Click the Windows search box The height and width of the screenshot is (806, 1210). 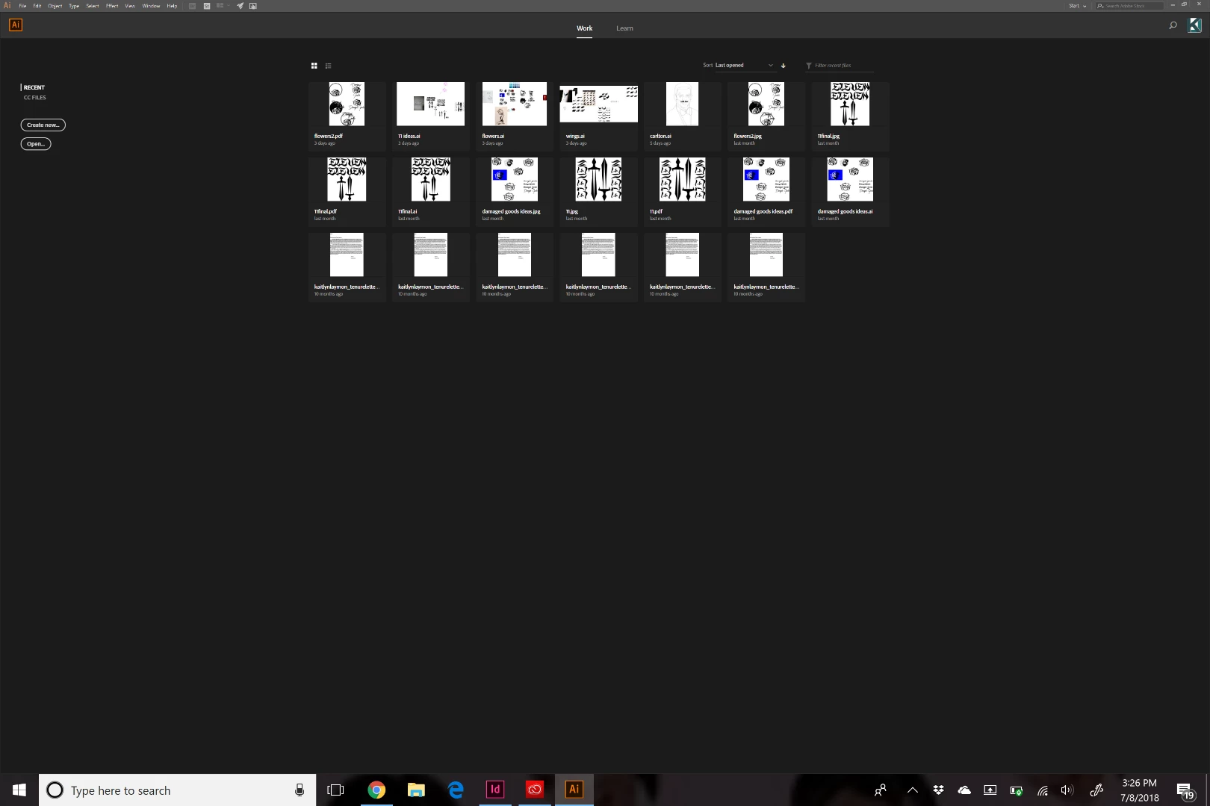click(178, 790)
